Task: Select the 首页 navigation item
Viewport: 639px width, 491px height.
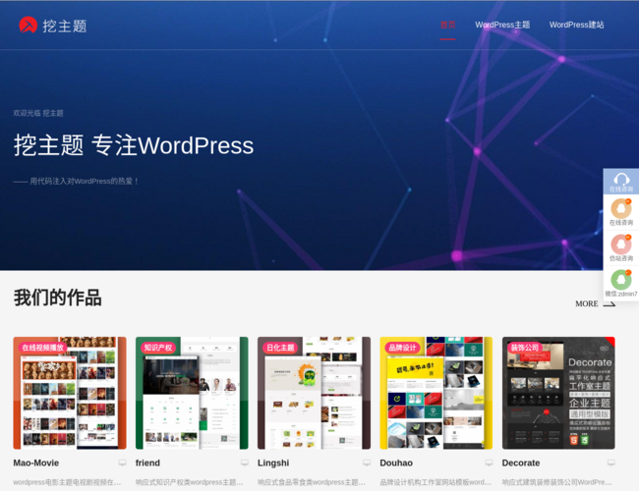Action: pyautogui.click(x=448, y=25)
